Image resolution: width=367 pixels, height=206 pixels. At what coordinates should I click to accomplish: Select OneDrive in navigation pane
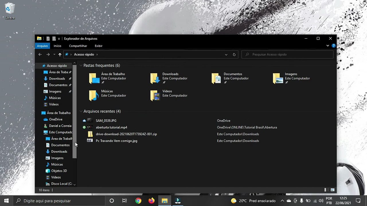click(x=56, y=119)
